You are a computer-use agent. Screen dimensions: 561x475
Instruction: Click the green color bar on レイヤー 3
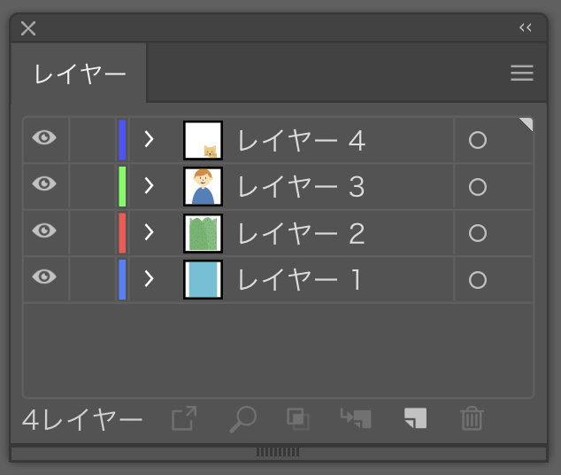(x=122, y=186)
